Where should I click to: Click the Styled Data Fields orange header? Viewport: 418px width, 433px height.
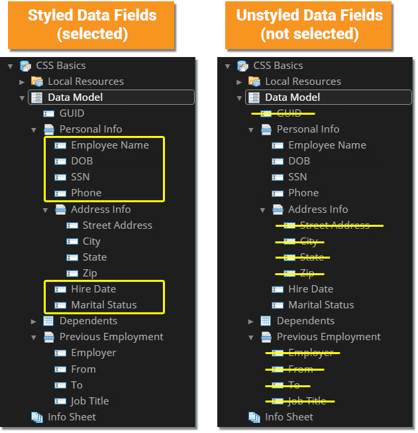92,25
